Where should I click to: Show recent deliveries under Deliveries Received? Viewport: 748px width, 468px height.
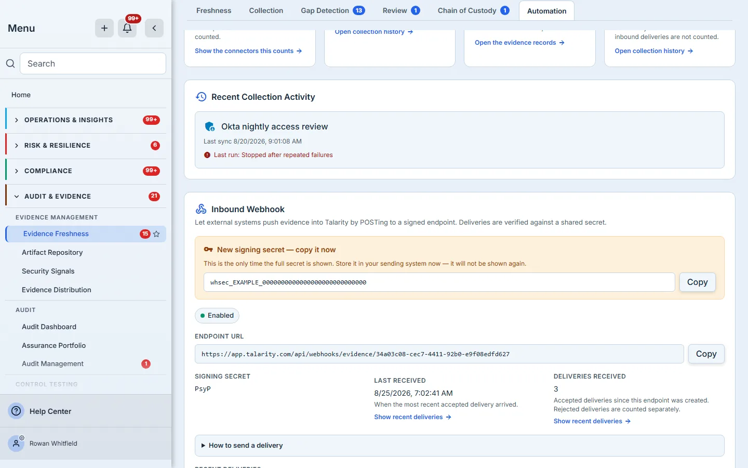592,421
